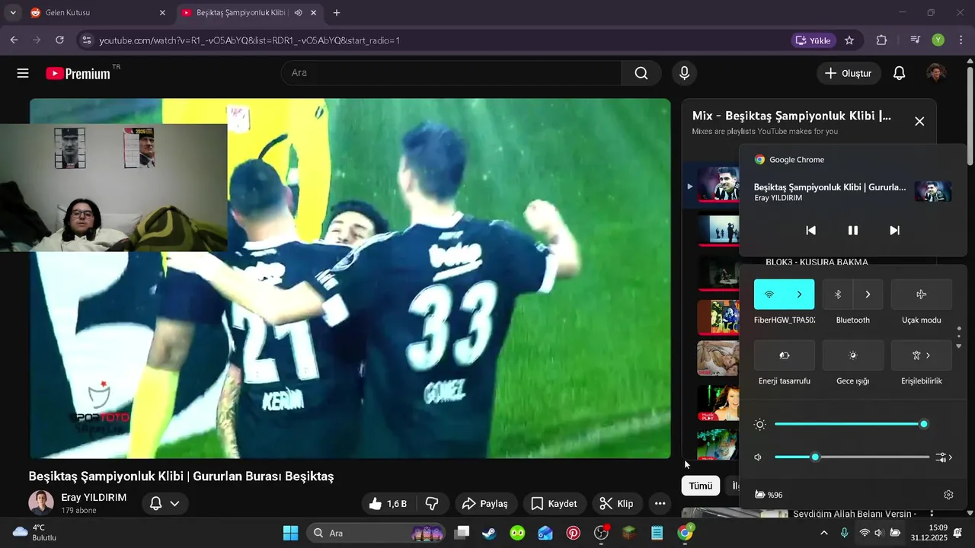Mute the Beşiktaş tab audio icon
Screen dimensions: 975x548
point(298,13)
